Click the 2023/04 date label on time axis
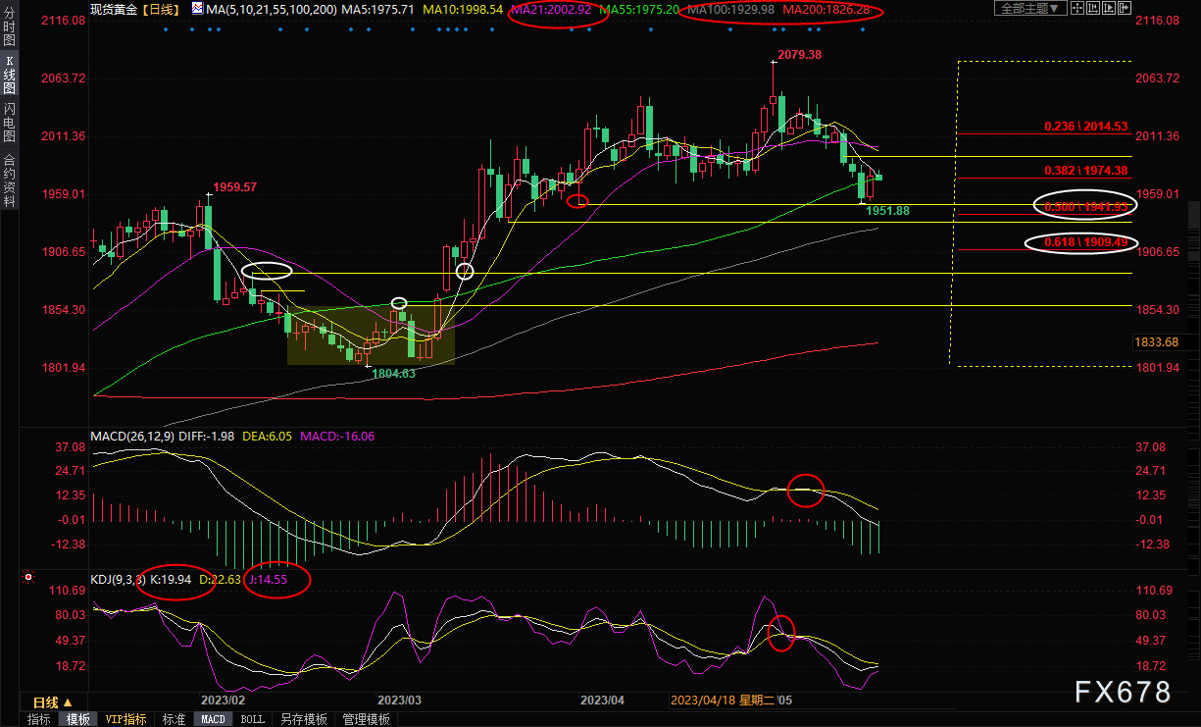This screenshot has height=727, width=1201. click(x=603, y=701)
